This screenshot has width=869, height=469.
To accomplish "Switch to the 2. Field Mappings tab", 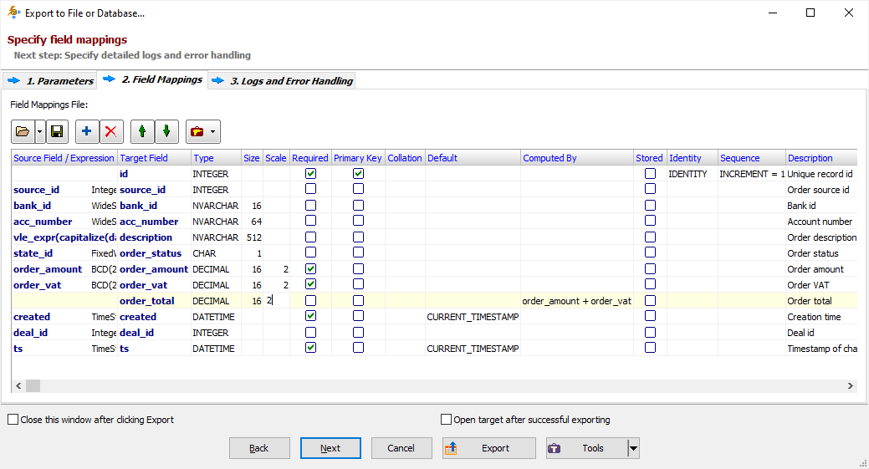I will pos(152,79).
